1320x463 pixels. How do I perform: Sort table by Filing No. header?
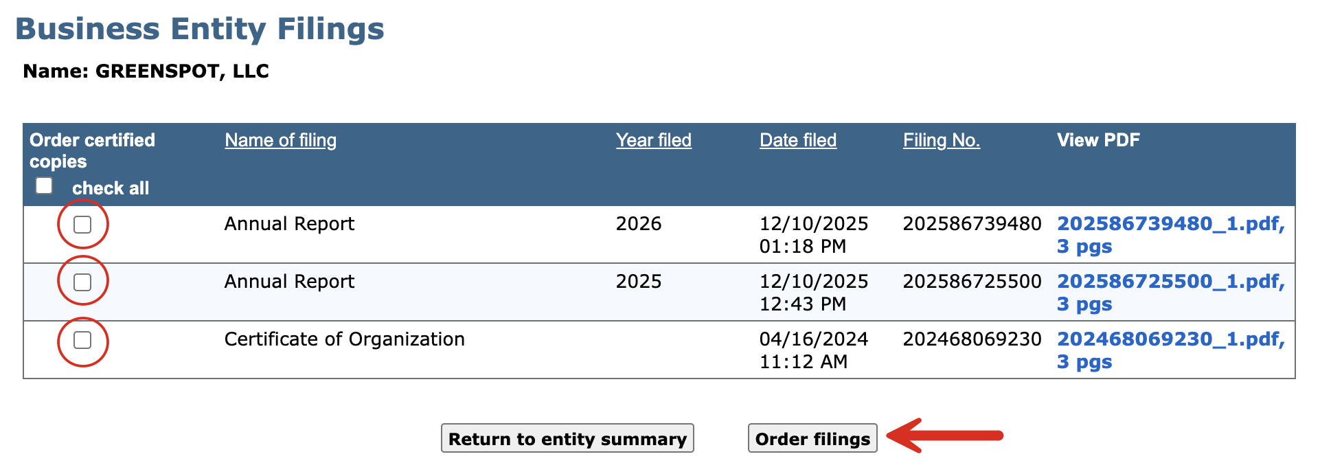click(x=941, y=140)
